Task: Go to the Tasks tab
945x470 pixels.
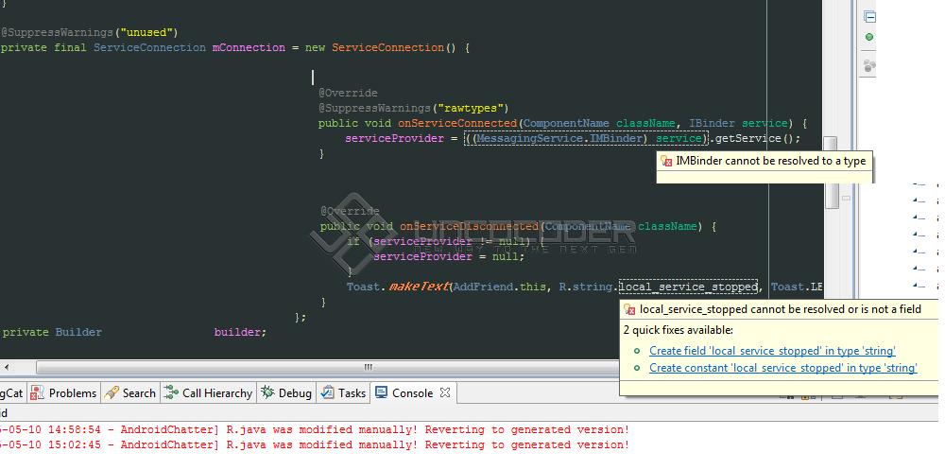Action: click(x=344, y=393)
